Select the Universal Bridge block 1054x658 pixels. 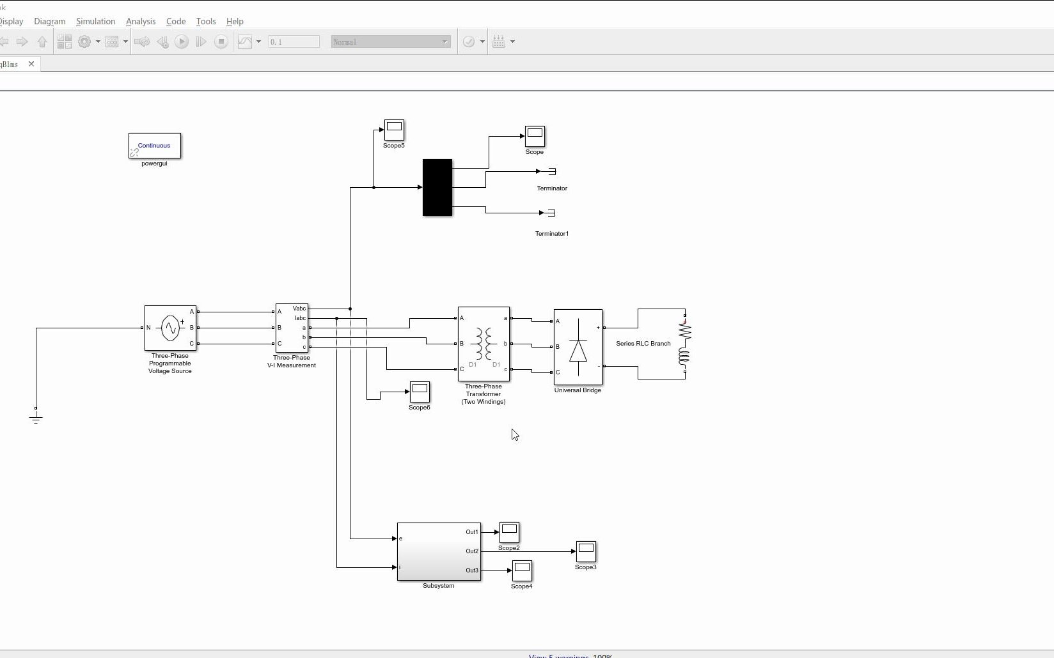[578, 347]
